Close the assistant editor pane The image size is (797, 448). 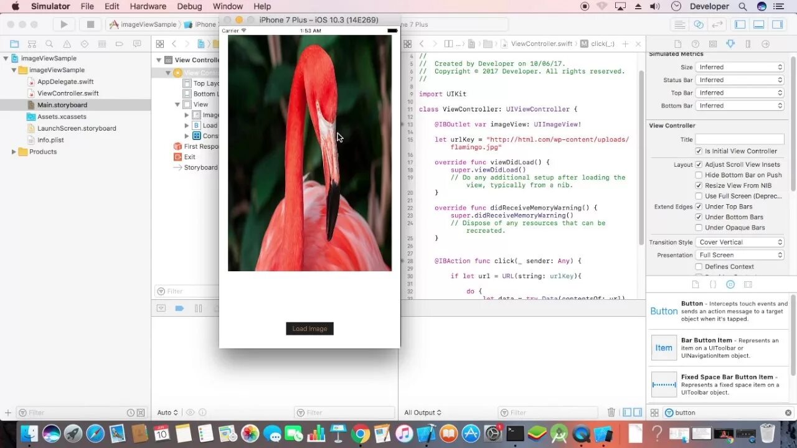click(x=638, y=44)
